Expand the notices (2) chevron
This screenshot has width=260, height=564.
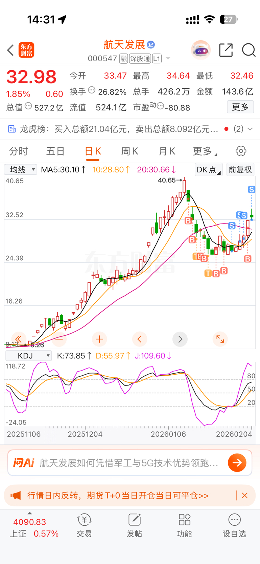[x=250, y=129]
